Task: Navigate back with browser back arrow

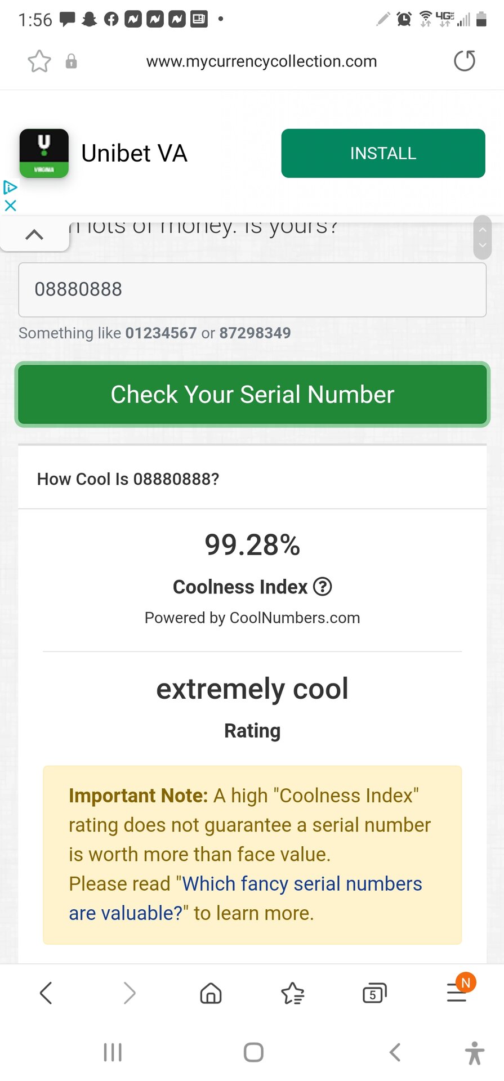Action: [x=46, y=993]
